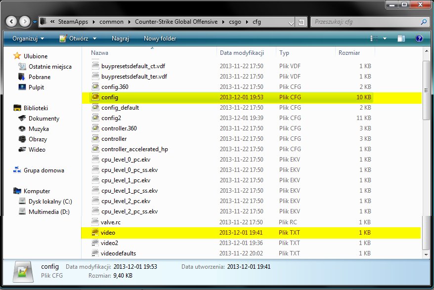
Task: Select the buypresetsdefault_ct.vdf file icon
Action: click(x=95, y=66)
